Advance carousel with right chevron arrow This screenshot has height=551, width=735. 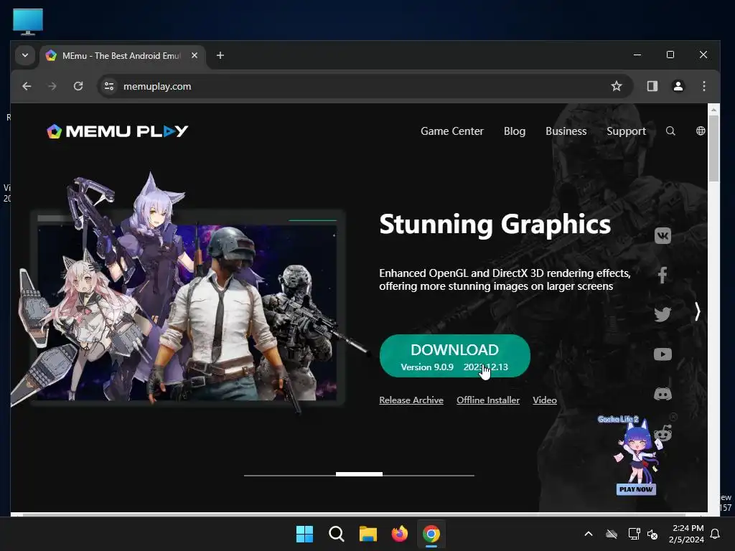click(697, 311)
